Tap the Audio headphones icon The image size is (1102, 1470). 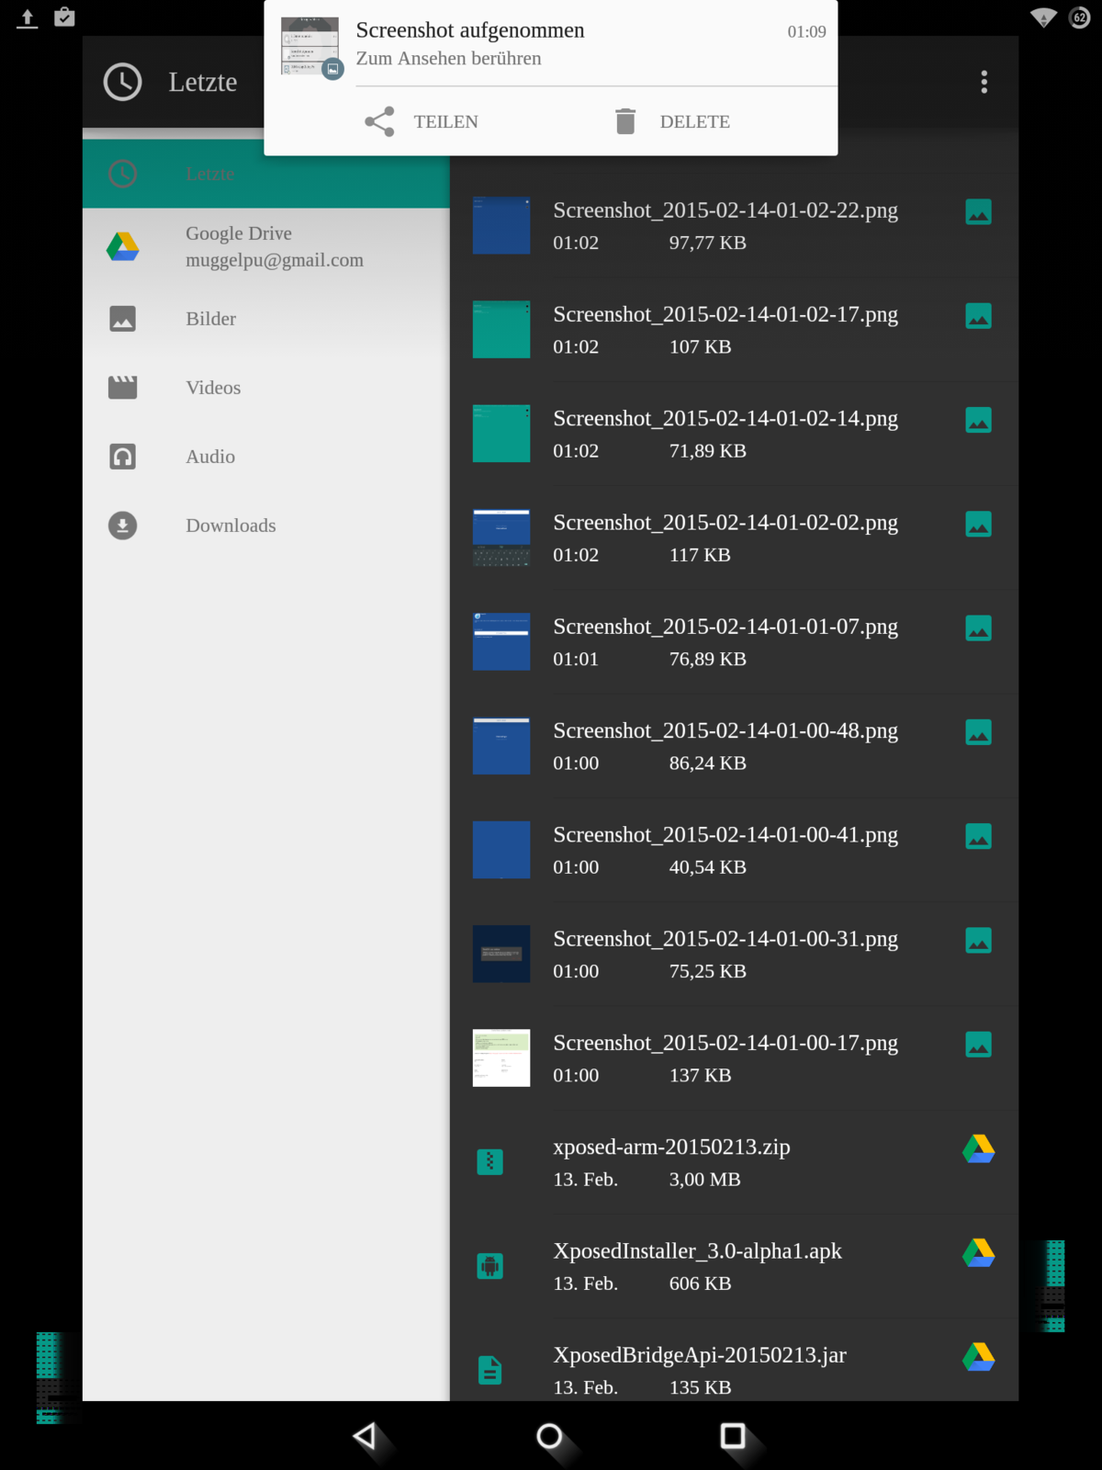tap(122, 457)
